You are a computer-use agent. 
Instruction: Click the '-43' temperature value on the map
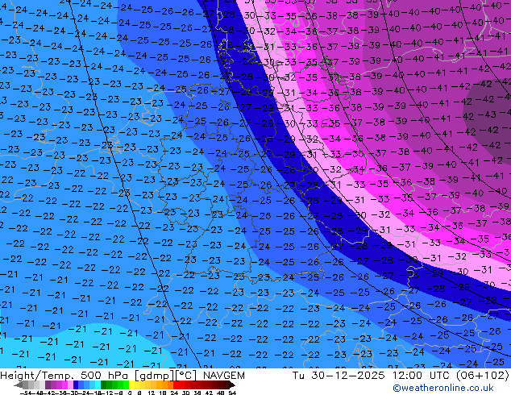(x=487, y=114)
